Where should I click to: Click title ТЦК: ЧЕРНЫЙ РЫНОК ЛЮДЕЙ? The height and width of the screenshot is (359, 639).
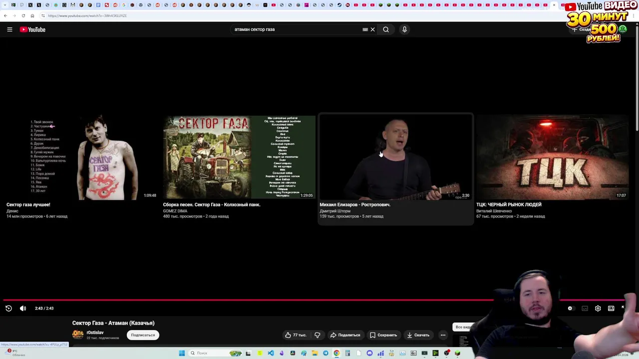pyautogui.click(x=509, y=204)
